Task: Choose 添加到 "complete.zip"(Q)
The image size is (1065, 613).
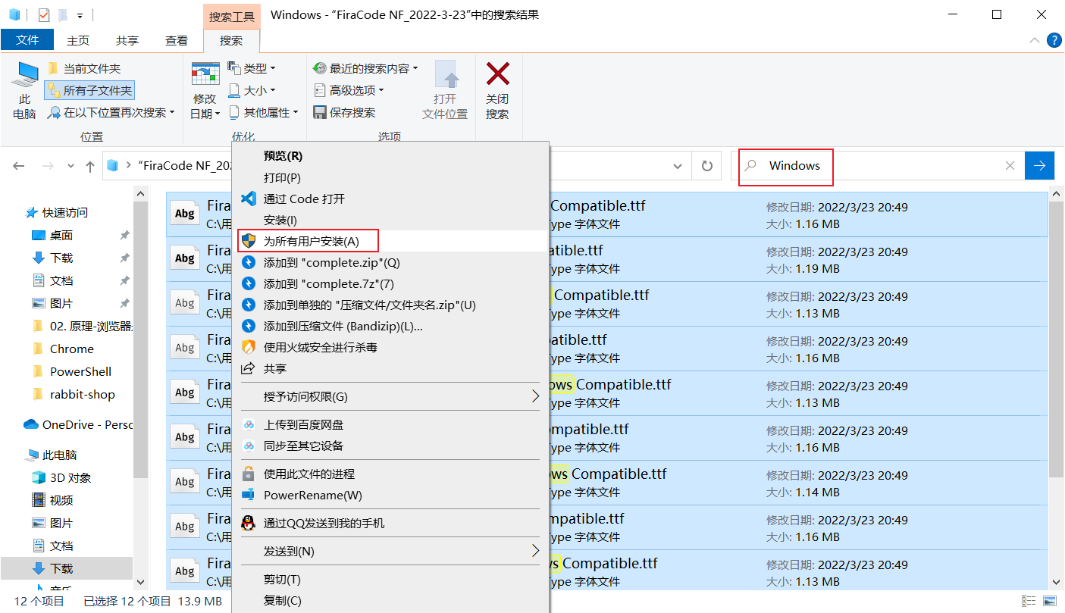Action: click(x=390, y=262)
